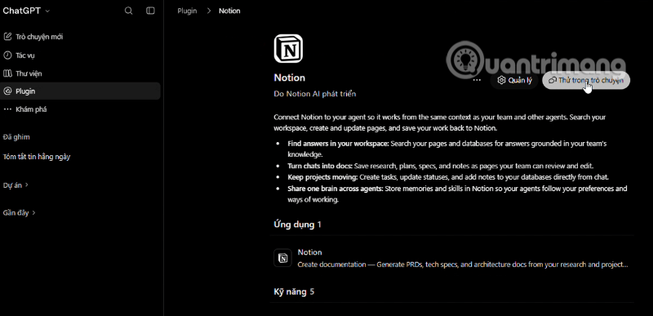Screen dimensions: 653x316
Task: Click the new chat pencil icon
Action: [7, 37]
